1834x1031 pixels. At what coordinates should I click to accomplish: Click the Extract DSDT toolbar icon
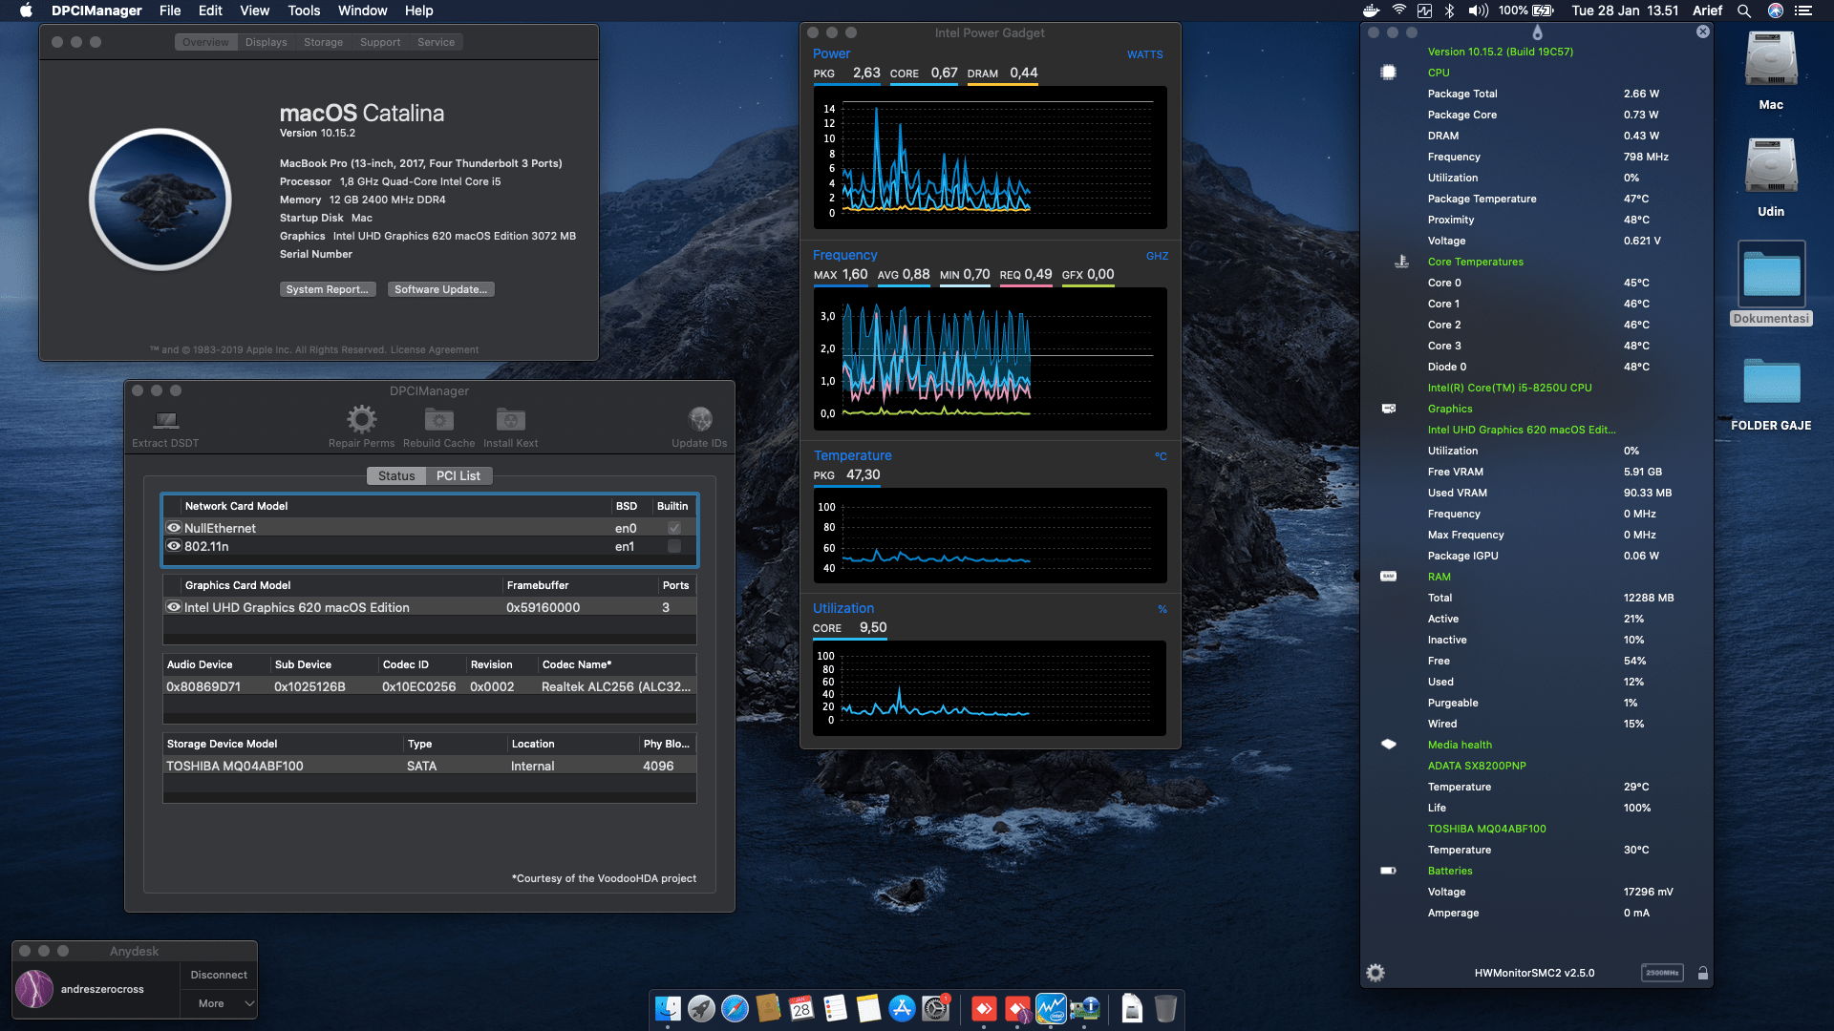click(166, 420)
